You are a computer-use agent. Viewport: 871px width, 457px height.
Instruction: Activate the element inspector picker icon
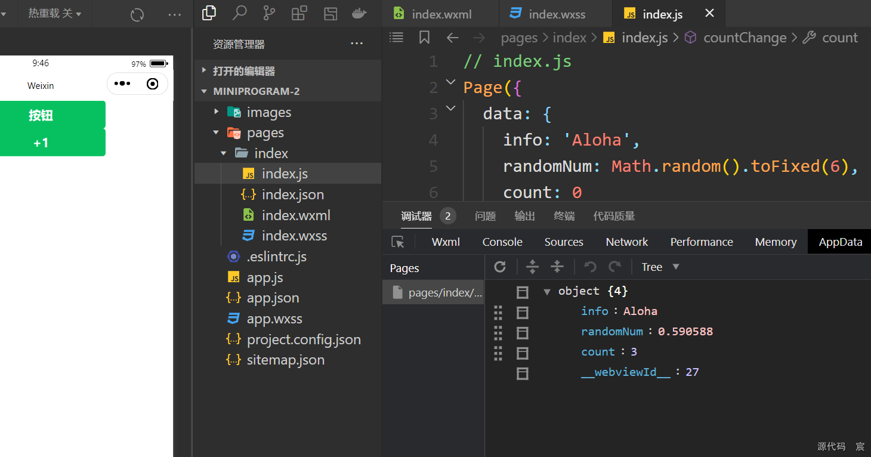click(x=398, y=242)
